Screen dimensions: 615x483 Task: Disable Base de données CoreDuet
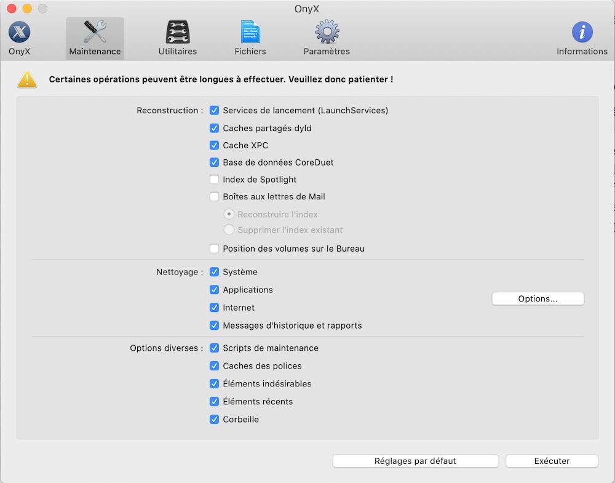[x=214, y=162]
